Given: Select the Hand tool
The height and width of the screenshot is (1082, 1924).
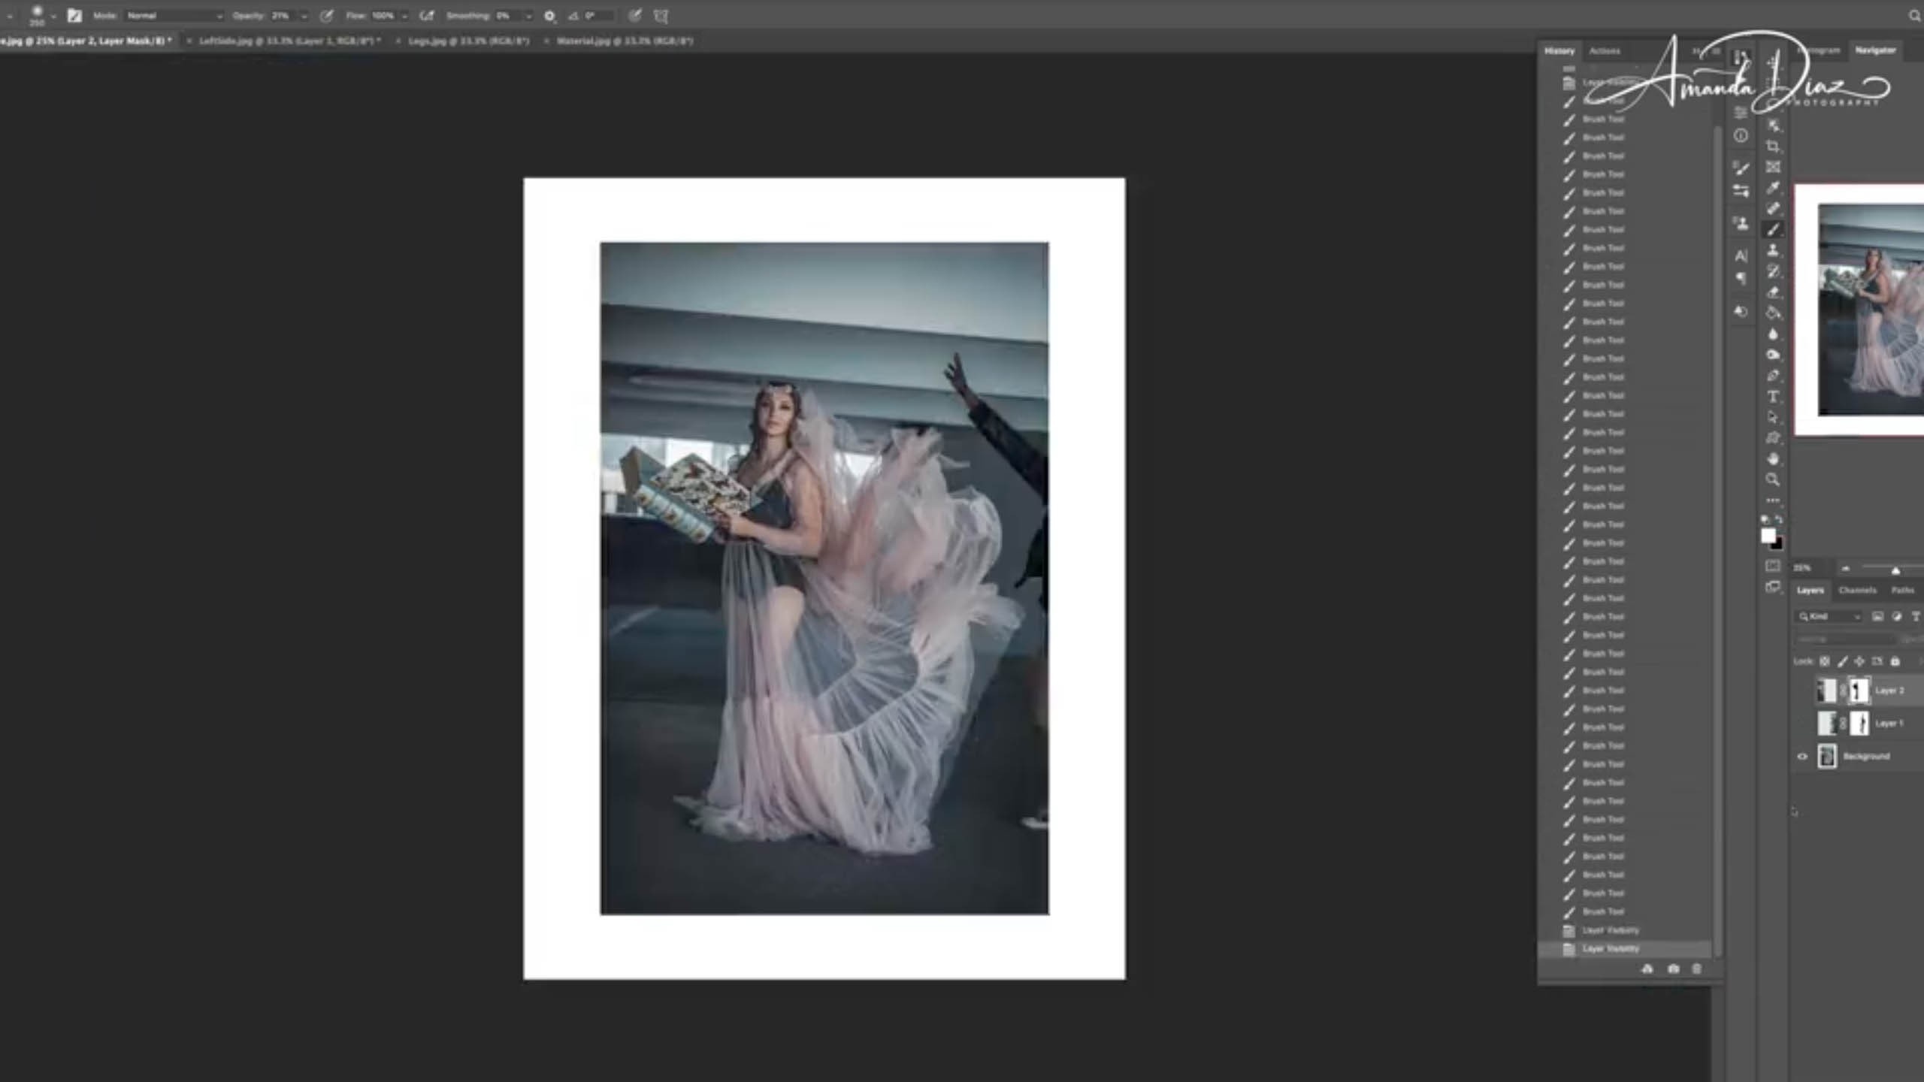Looking at the screenshot, I should (1773, 459).
